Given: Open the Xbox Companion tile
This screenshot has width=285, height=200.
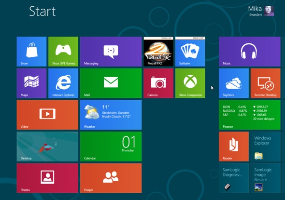Looking at the screenshot, I should (190, 83).
